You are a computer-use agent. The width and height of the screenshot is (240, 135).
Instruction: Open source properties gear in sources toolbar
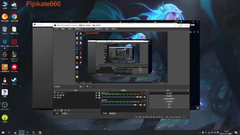click(61, 110)
